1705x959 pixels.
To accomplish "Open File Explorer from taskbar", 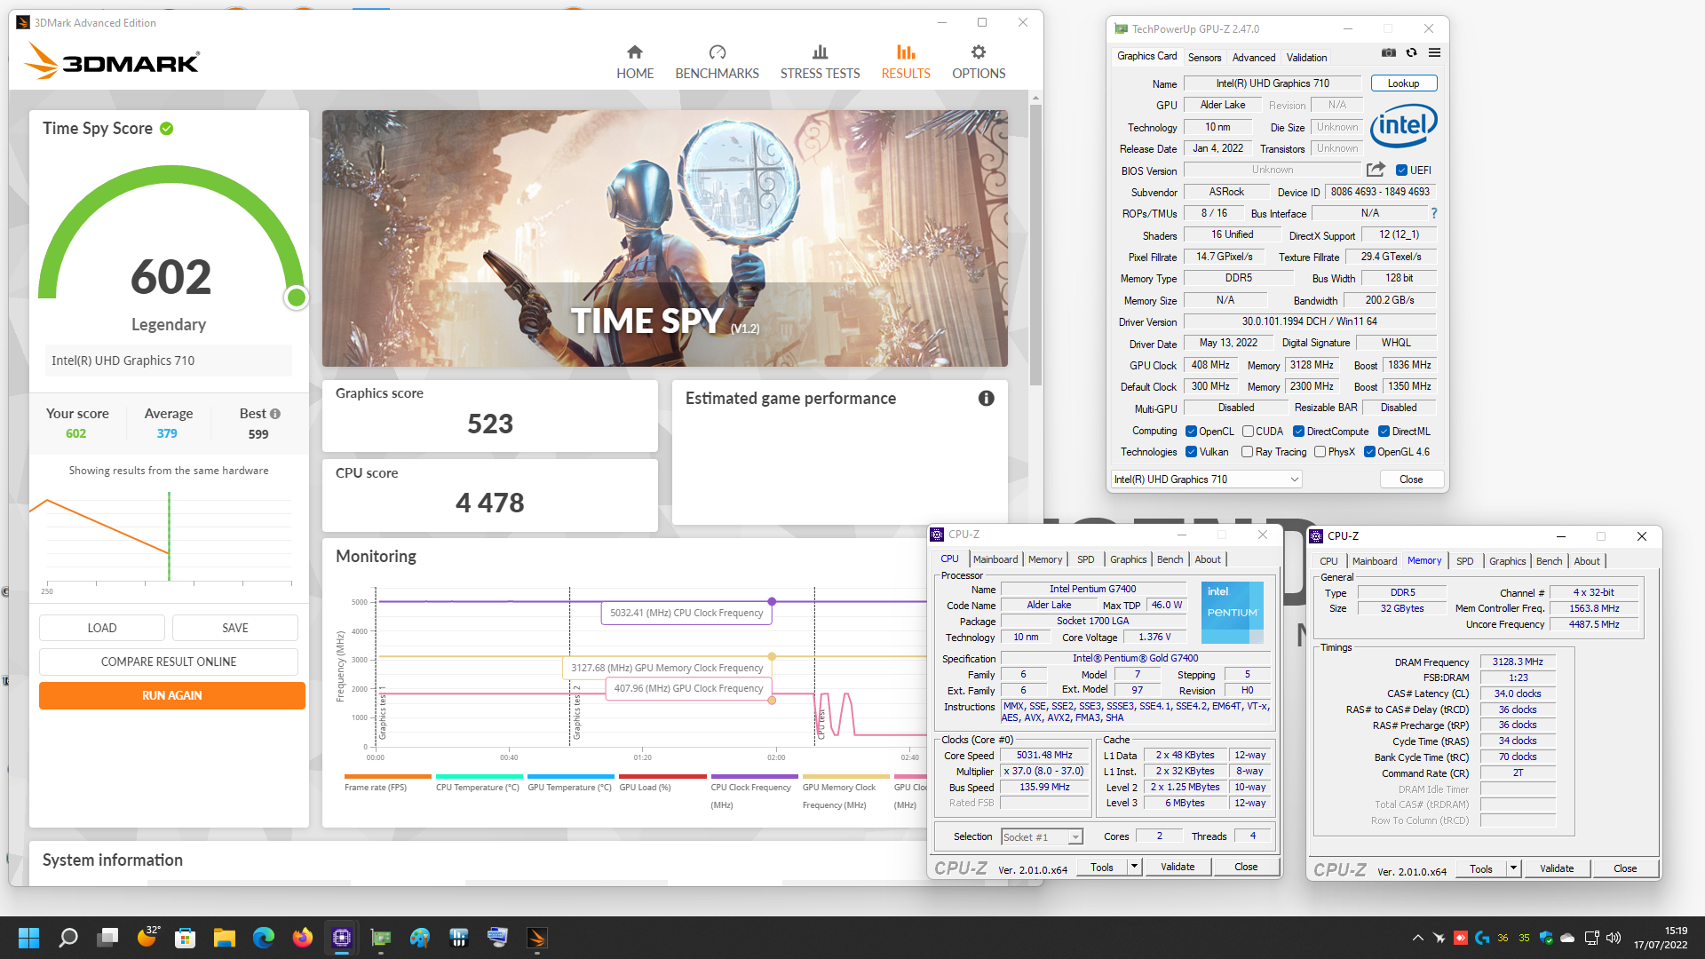I will (224, 938).
